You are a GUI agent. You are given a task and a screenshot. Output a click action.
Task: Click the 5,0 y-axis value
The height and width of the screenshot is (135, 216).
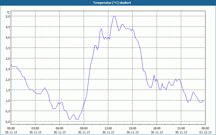pos(8,16)
